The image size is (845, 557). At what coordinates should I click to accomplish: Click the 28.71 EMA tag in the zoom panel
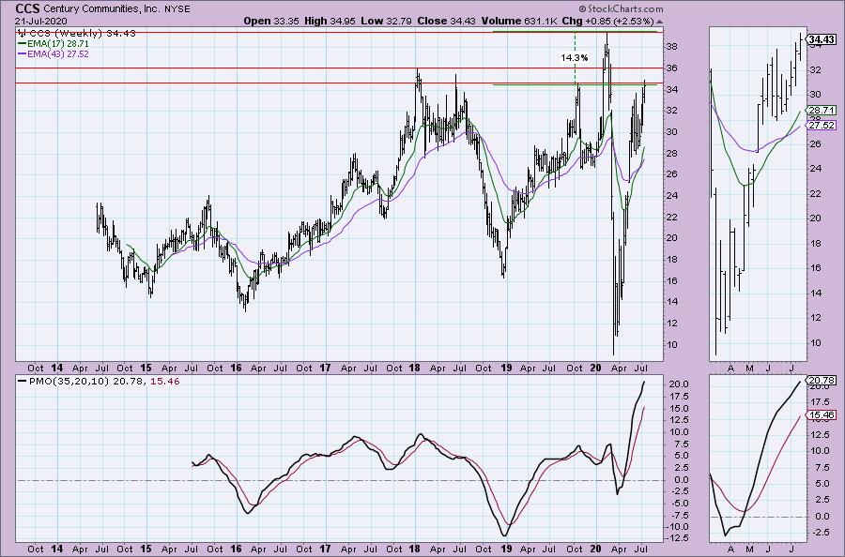(x=822, y=111)
